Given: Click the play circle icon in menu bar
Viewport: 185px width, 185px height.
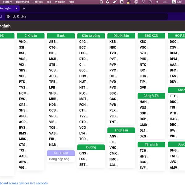Looking at the screenshot, I should coord(150,2).
